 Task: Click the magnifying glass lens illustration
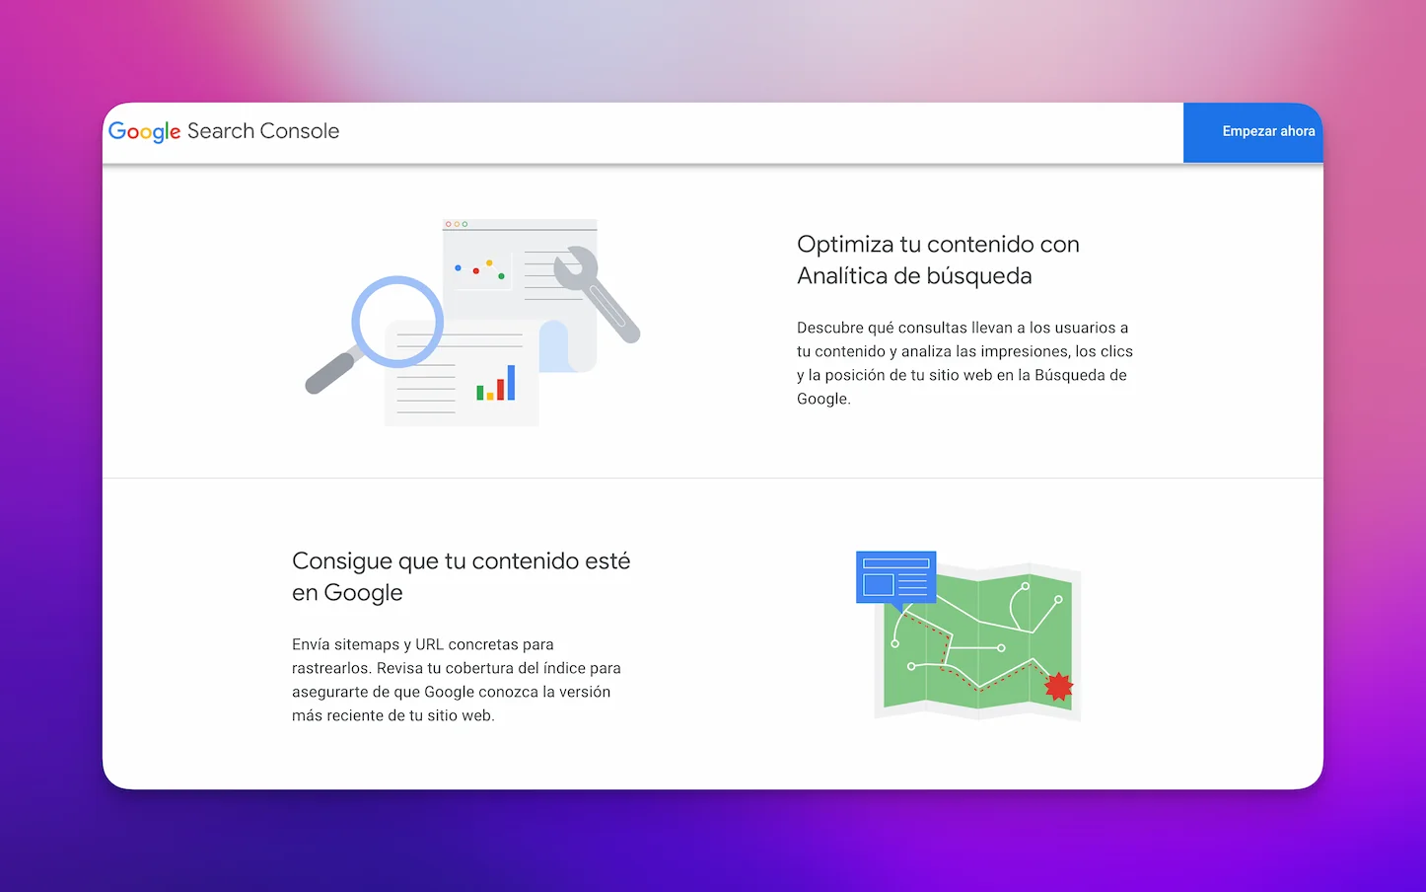pos(397,322)
